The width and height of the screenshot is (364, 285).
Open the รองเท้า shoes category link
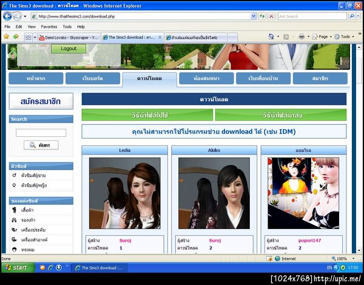coord(28,220)
